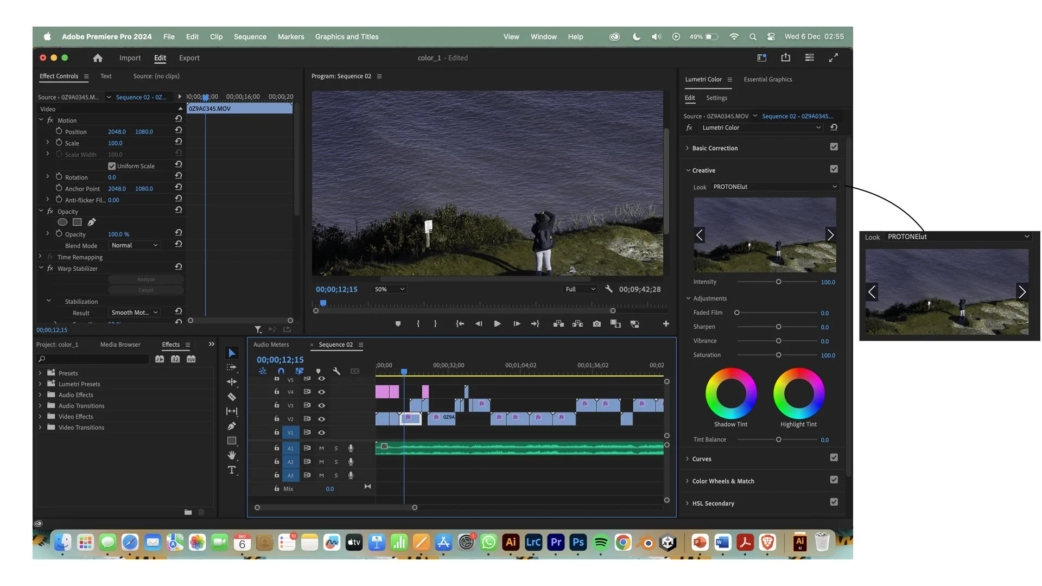Select the Hand tool
This screenshot has width=1042, height=586.
tap(232, 455)
